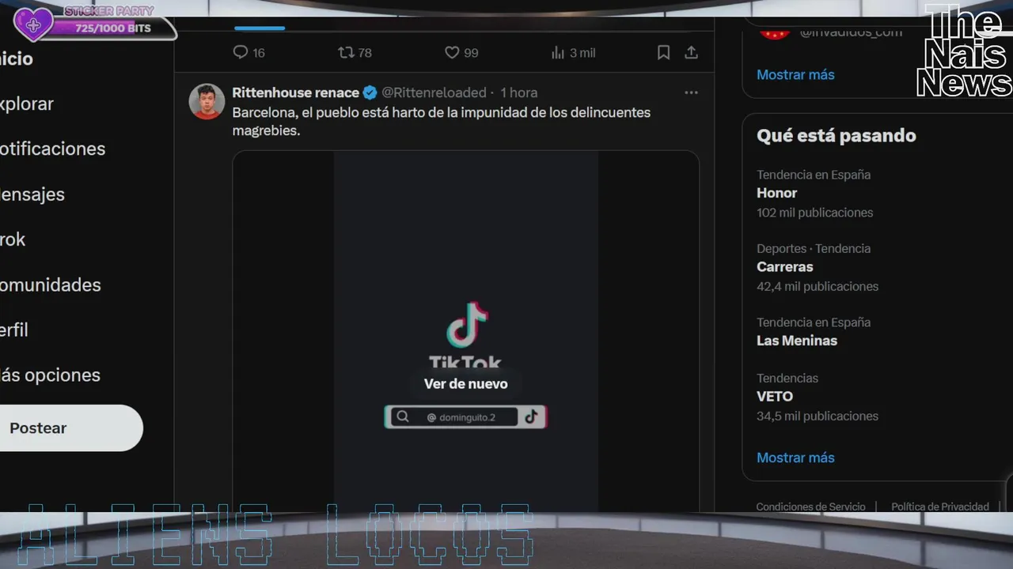Open Más opciones in the sidebar
The image size is (1013, 569).
[50, 375]
